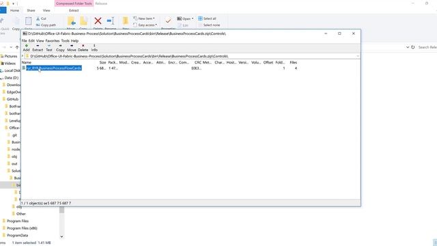Open the Open dropdown in Explorer ribbon
Image resolution: width=437 pixels, height=246 pixels.
point(185,18)
